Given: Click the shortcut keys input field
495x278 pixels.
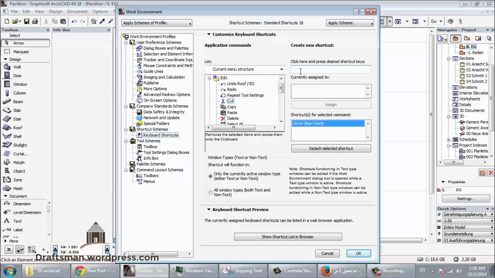Looking at the screenshot, I should coord(331,70).
